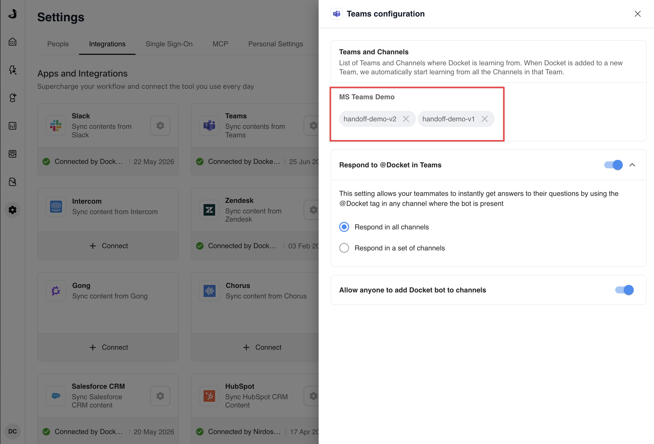Click the handoff-demo-v1 channel name
The width and height of the screenshot is (654, 444).
pos(449,119)
